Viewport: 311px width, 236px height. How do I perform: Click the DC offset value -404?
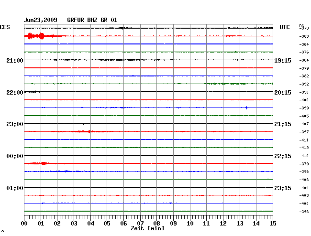pos(304,188)
